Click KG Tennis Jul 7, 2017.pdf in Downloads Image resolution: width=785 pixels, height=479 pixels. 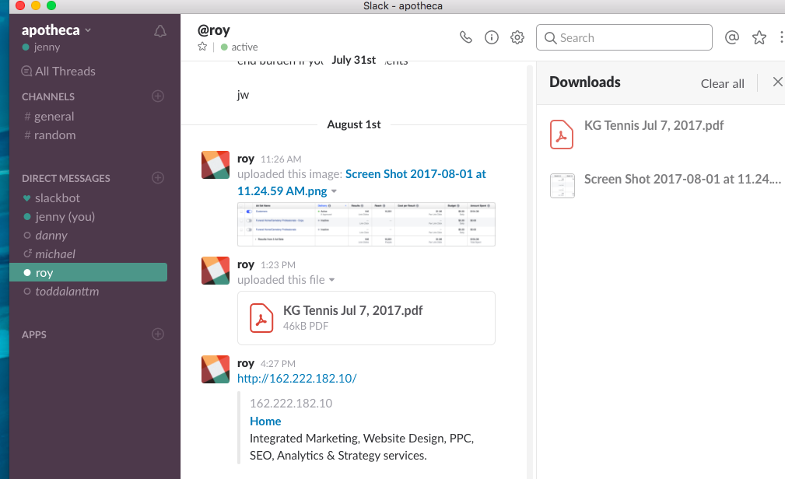pos(654,126)
